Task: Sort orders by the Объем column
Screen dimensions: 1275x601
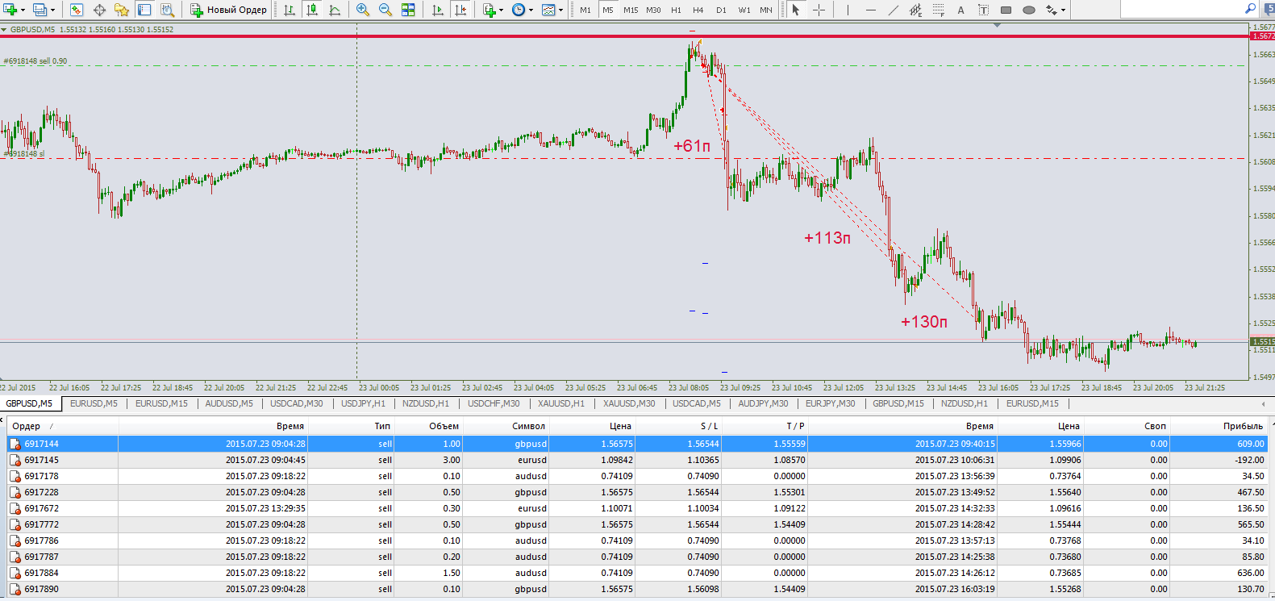Action: coord(430,426)
